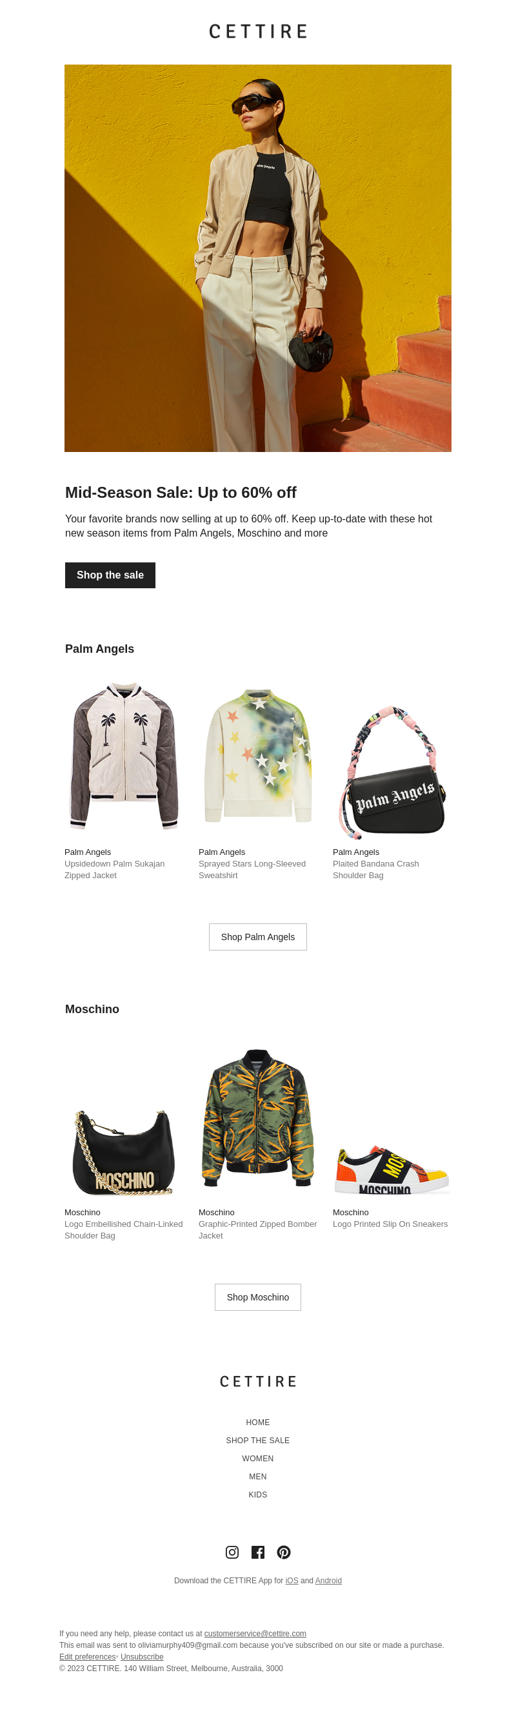Click the iOS app download link
Image resolution: width=516 pixels, height=1726 pixels.
click(292, 1581)
